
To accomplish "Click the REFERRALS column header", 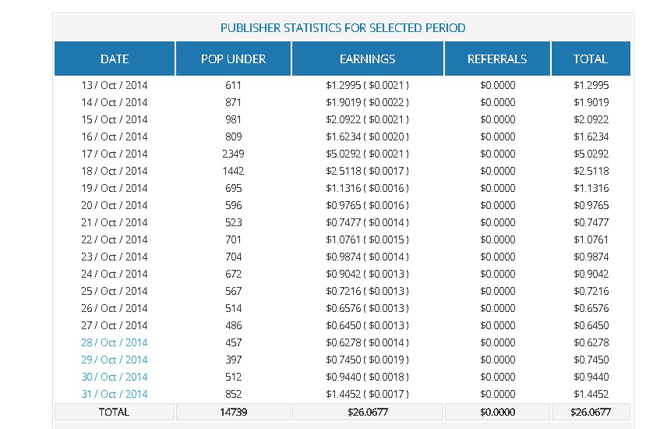I will pos(497,59).
